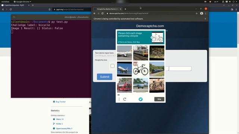The image size is (239, 134).
Task: Open the Open issues/PRs link
Action: 63,128
